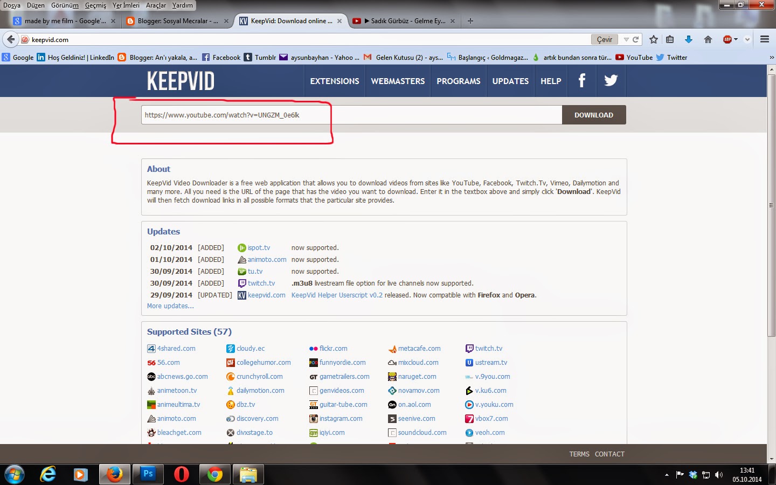Open the YouTube bookmark
The height and width of the screenshot is (485, 776).
click(634, 58)
